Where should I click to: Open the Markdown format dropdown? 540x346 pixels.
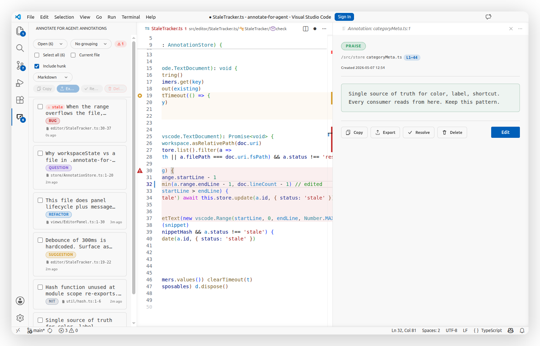53,77
